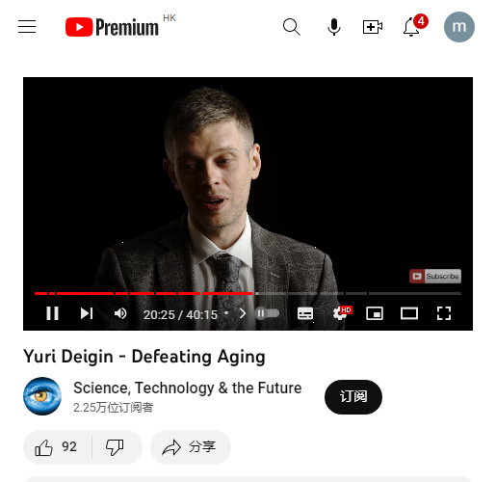This screenshot has height=482, width=496.
Task: Open account avatar labeled m
Action: tap(459, 27)
